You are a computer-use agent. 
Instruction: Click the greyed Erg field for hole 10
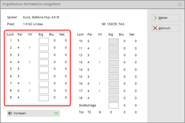113,42
